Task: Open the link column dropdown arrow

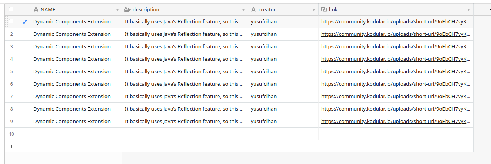Action: click(468, 10)
